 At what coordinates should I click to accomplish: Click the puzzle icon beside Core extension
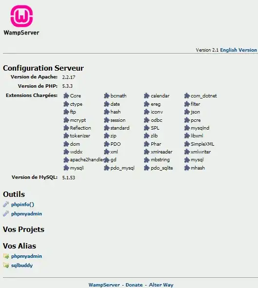click(66, 96)
